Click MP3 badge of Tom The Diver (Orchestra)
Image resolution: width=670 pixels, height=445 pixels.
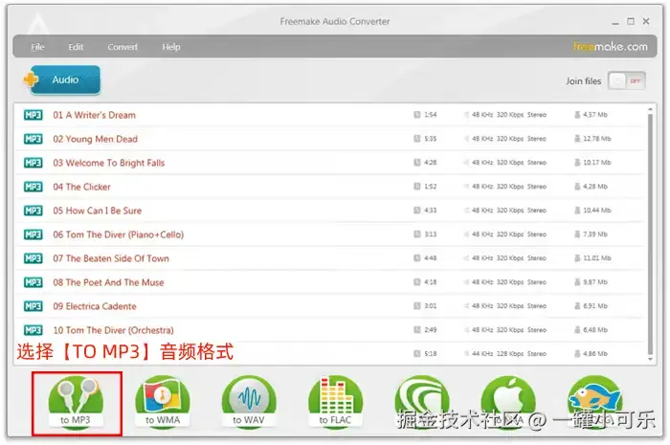[x=33, y=330]
